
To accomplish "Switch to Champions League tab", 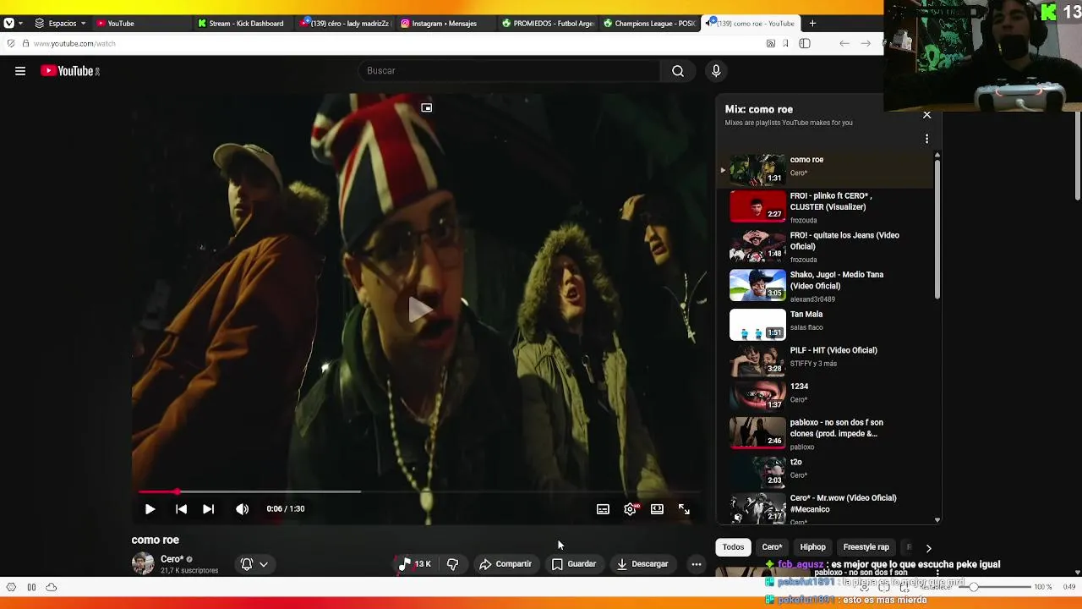I will click(649, 23).
